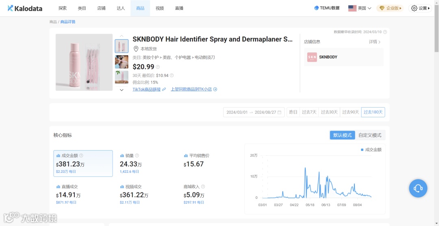
Task: Open the 达人 nav tab
Action: (x=121, y=8)
